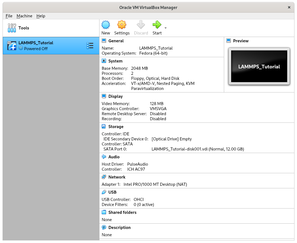This screenshot has width=297, height=243.
Task: Click the Remote Desktop Server Disabled value
Action: click(x=158, y=114)
